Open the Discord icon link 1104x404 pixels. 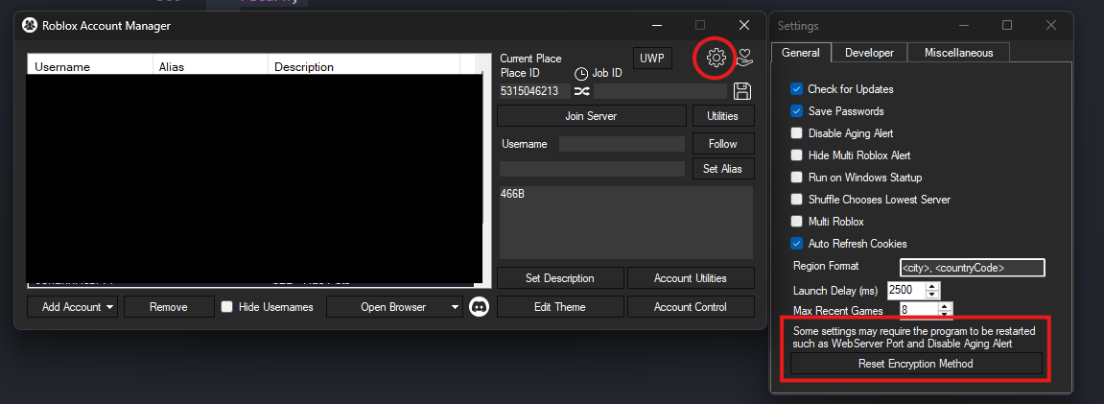(479, 307)
